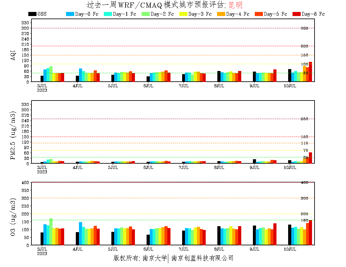The height and width of the screenshot is (267, 346).
Task: Click the 'PM2.5 (ug/m3)' y-axis title
Action: click(13, 135)
